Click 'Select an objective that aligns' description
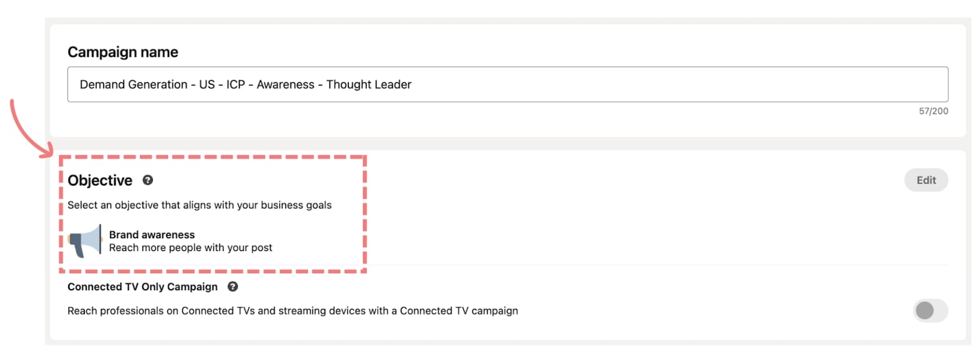978x361 pixels. tap(199, 205)
